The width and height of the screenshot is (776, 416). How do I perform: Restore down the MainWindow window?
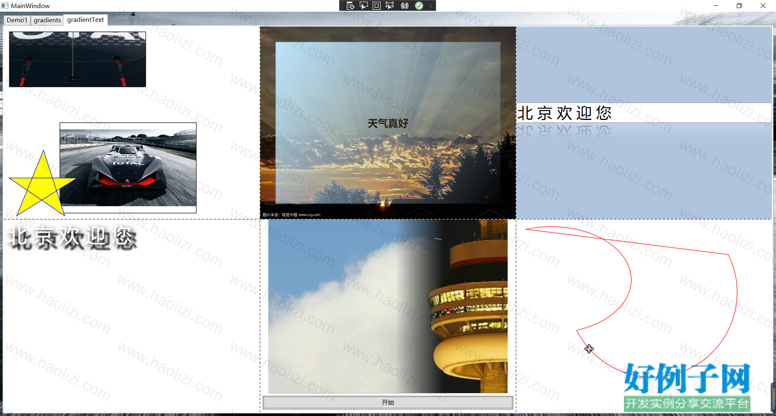pyautogui.click(x=739, y=6)
